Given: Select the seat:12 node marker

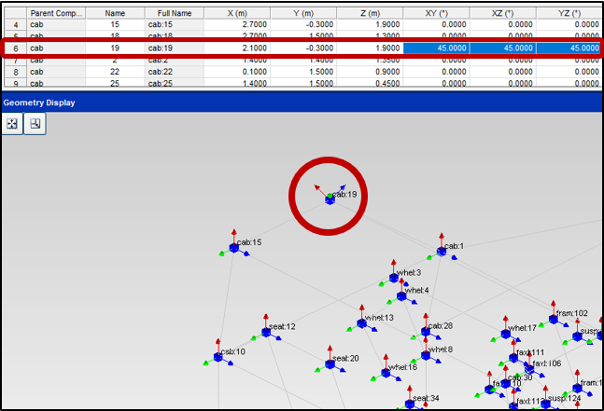Looking at the screenshot, I should pos(266,332).
